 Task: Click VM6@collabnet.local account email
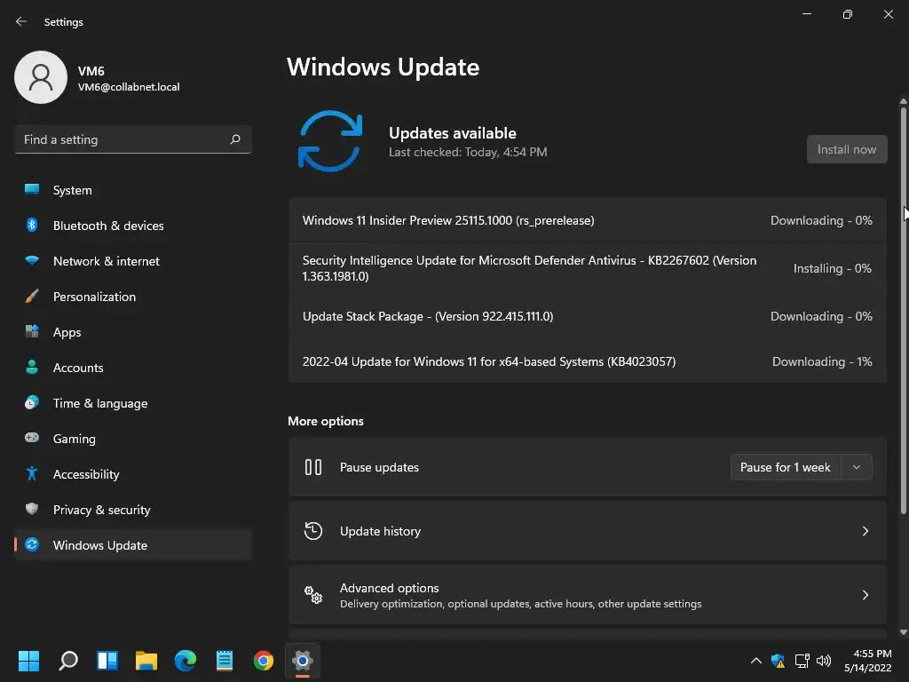[129, 87]
